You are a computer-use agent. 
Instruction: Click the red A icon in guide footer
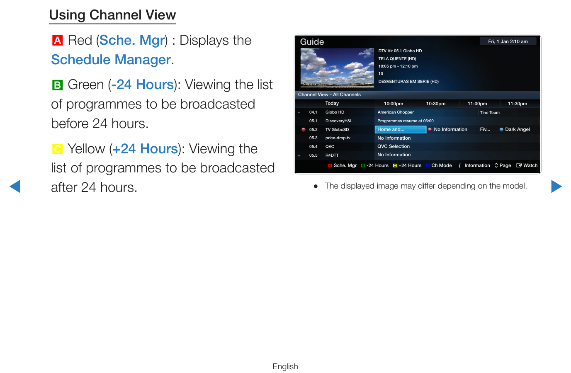click(330, 165)
